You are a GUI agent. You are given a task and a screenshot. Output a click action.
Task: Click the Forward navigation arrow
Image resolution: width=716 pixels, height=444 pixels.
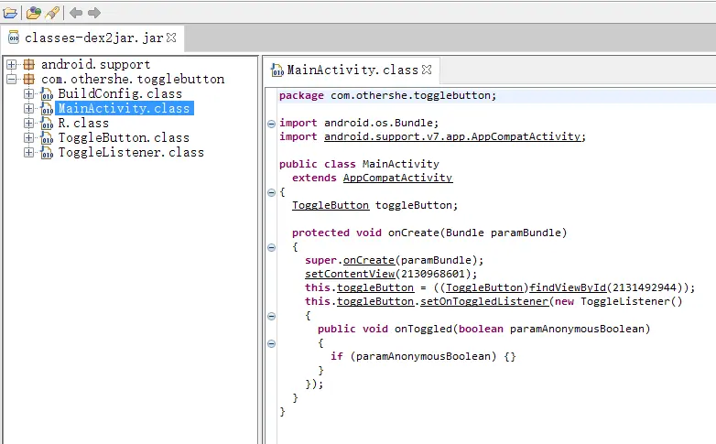[94, 13]
